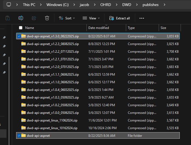Open the Sort dropdown

coord(67,18)
